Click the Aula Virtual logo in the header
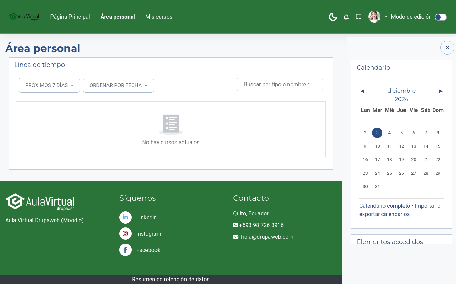Viewport: 456px width, 284px height. click(x=24, y=17)
